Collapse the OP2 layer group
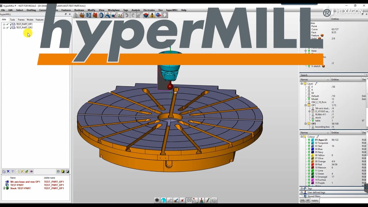This screenshot has height=207, width=368. 306,124
